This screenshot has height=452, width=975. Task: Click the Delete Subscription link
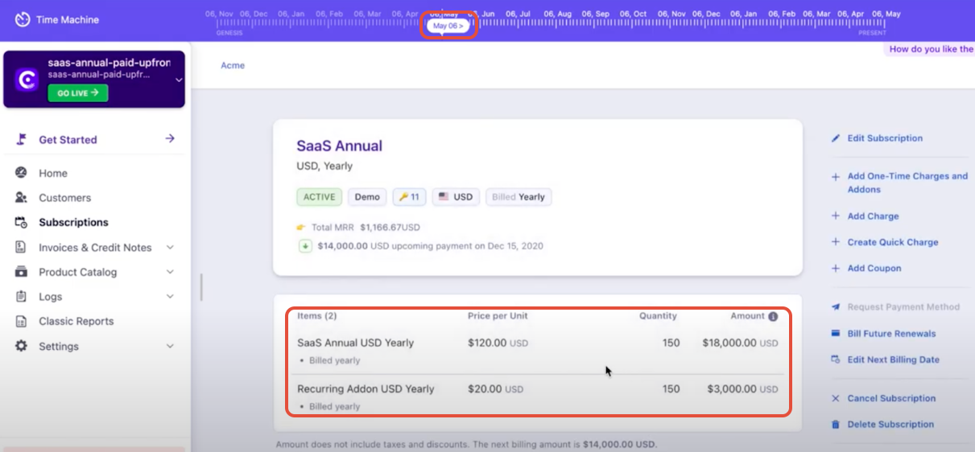pos(890,424)
